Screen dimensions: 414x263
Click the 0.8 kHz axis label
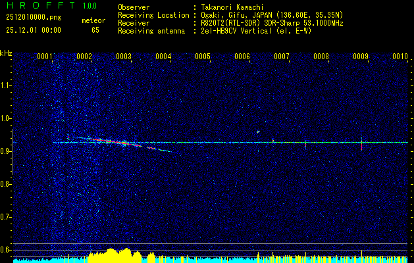pyautogui.click(x=5, y=184)
